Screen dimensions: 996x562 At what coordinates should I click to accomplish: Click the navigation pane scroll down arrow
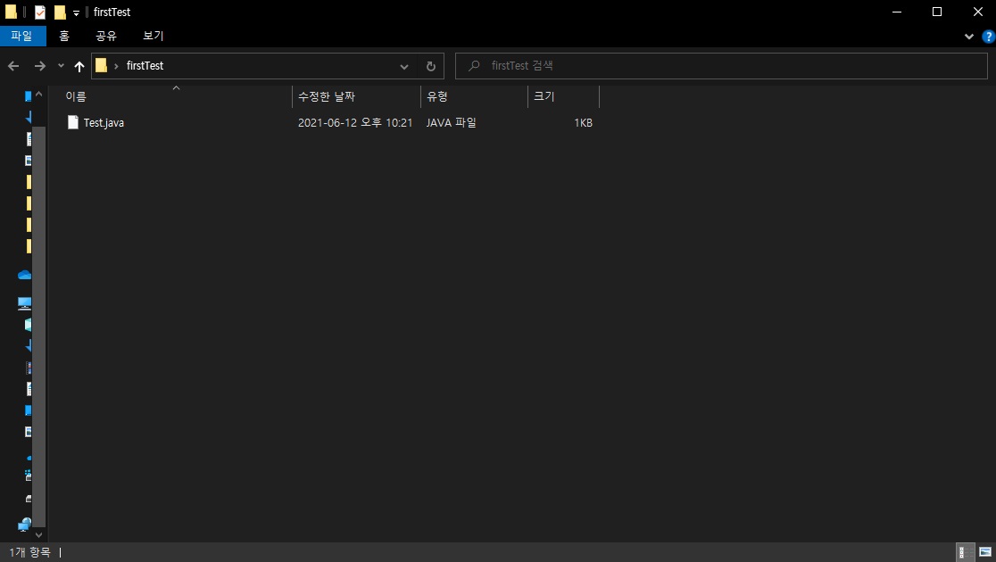[38, 535]
